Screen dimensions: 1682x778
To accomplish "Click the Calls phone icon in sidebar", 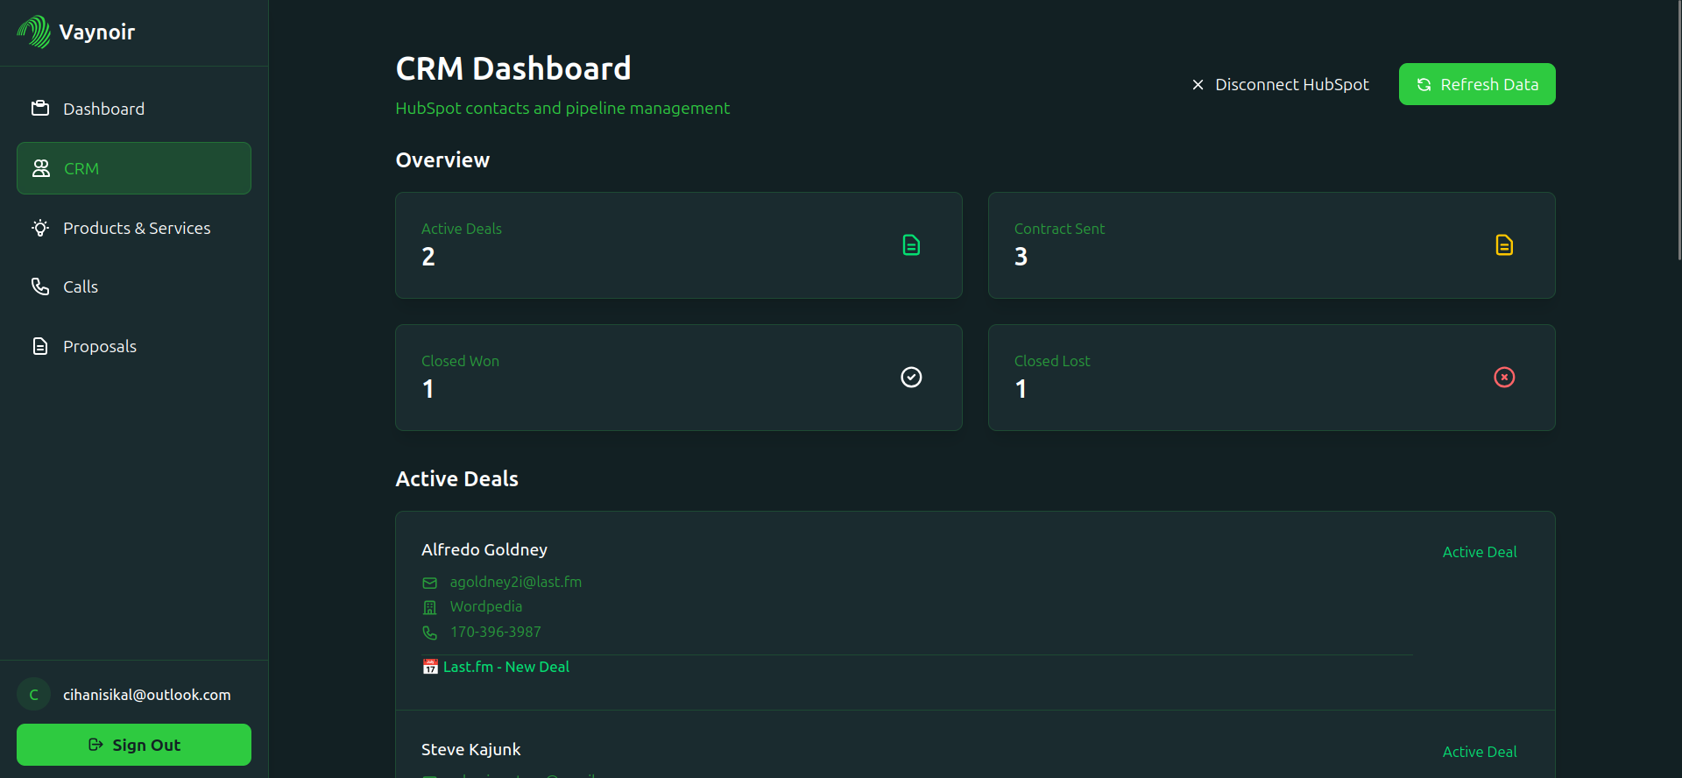I will tap(40, 286).
